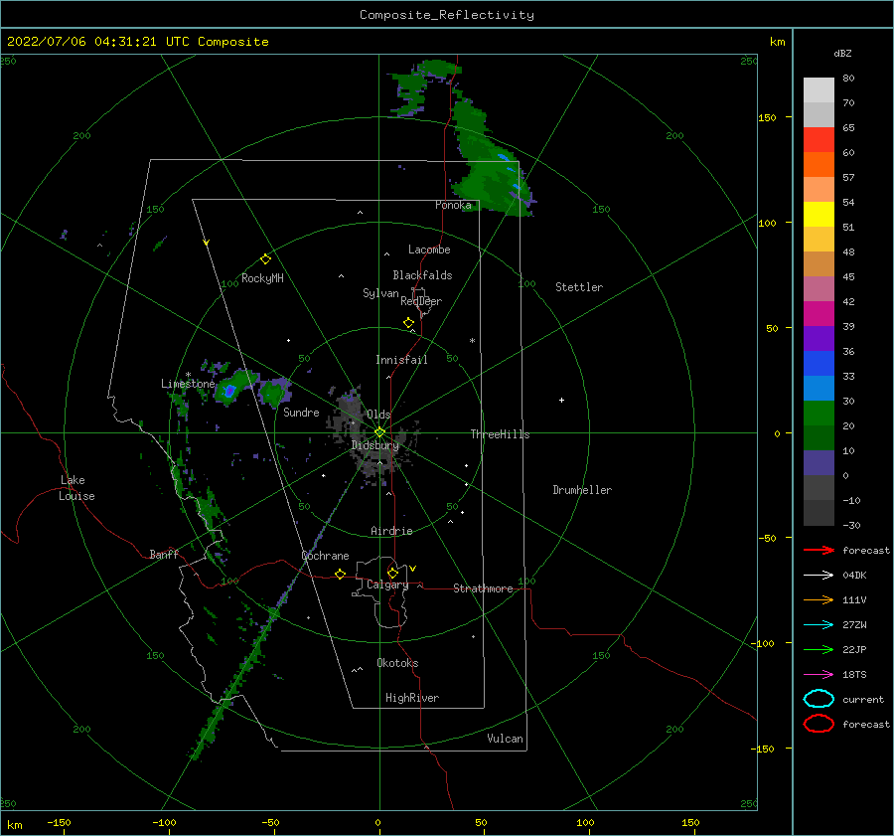The image size is (894, 836).
Task: Select the magenta 42 dBZ color swatch
Action: coord(819,313)
